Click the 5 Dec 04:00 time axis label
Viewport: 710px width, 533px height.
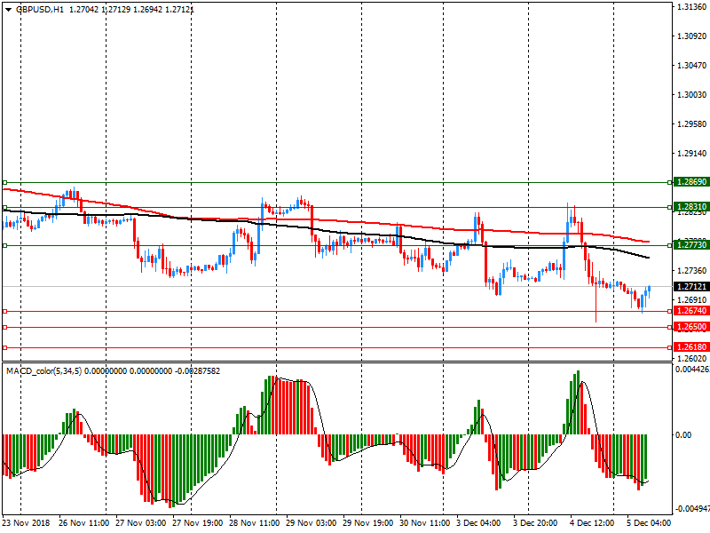pyautogui.click(x=647, y=524)
